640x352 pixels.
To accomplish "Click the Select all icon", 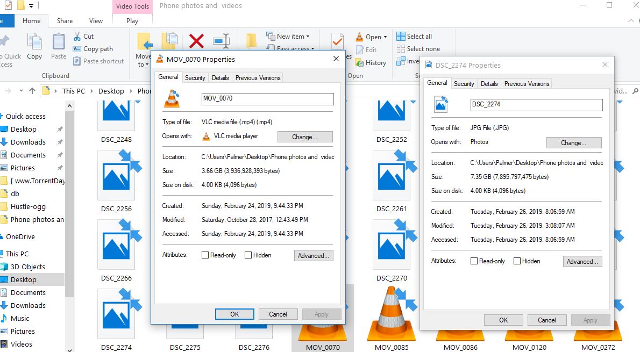I will tap(401, 37).
